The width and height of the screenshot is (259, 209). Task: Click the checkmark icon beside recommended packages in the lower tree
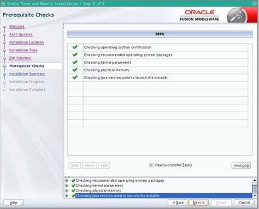pyautogui.click(x=73, y=181)
